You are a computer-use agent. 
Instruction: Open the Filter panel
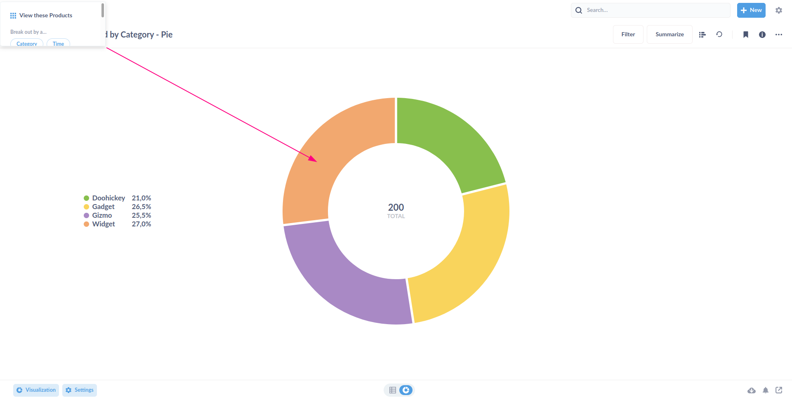coord(628,34)
